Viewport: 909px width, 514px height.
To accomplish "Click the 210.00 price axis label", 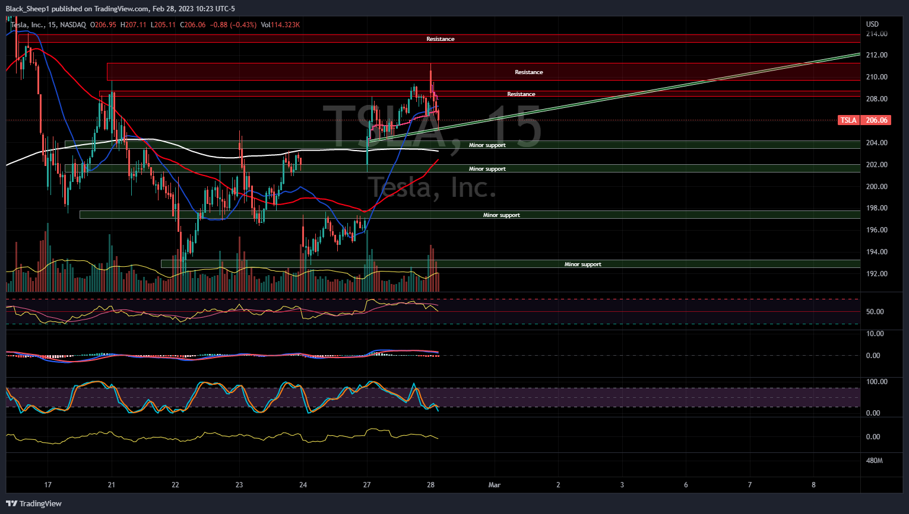I will pos(876,77).
